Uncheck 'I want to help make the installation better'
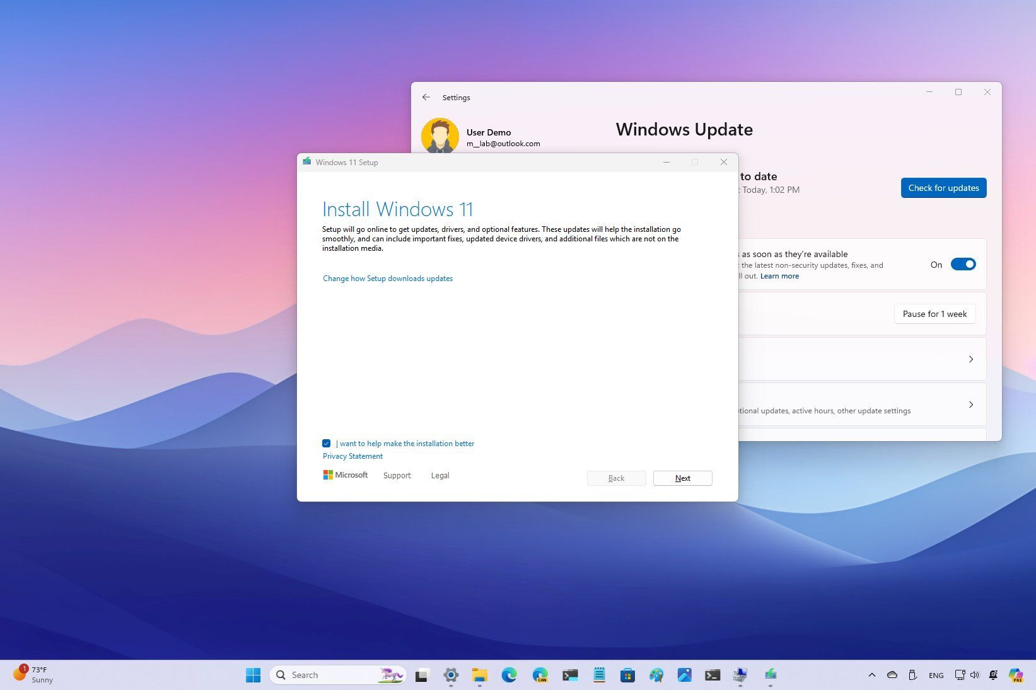Viewport: 1036px width, 690px height. pyautogui.click(x=327, y=444)
